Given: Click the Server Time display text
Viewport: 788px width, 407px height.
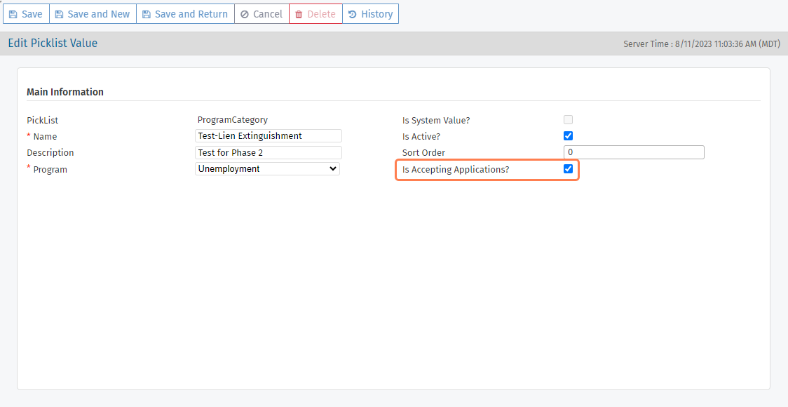Looking at the screenshot, I should (702, 44).
